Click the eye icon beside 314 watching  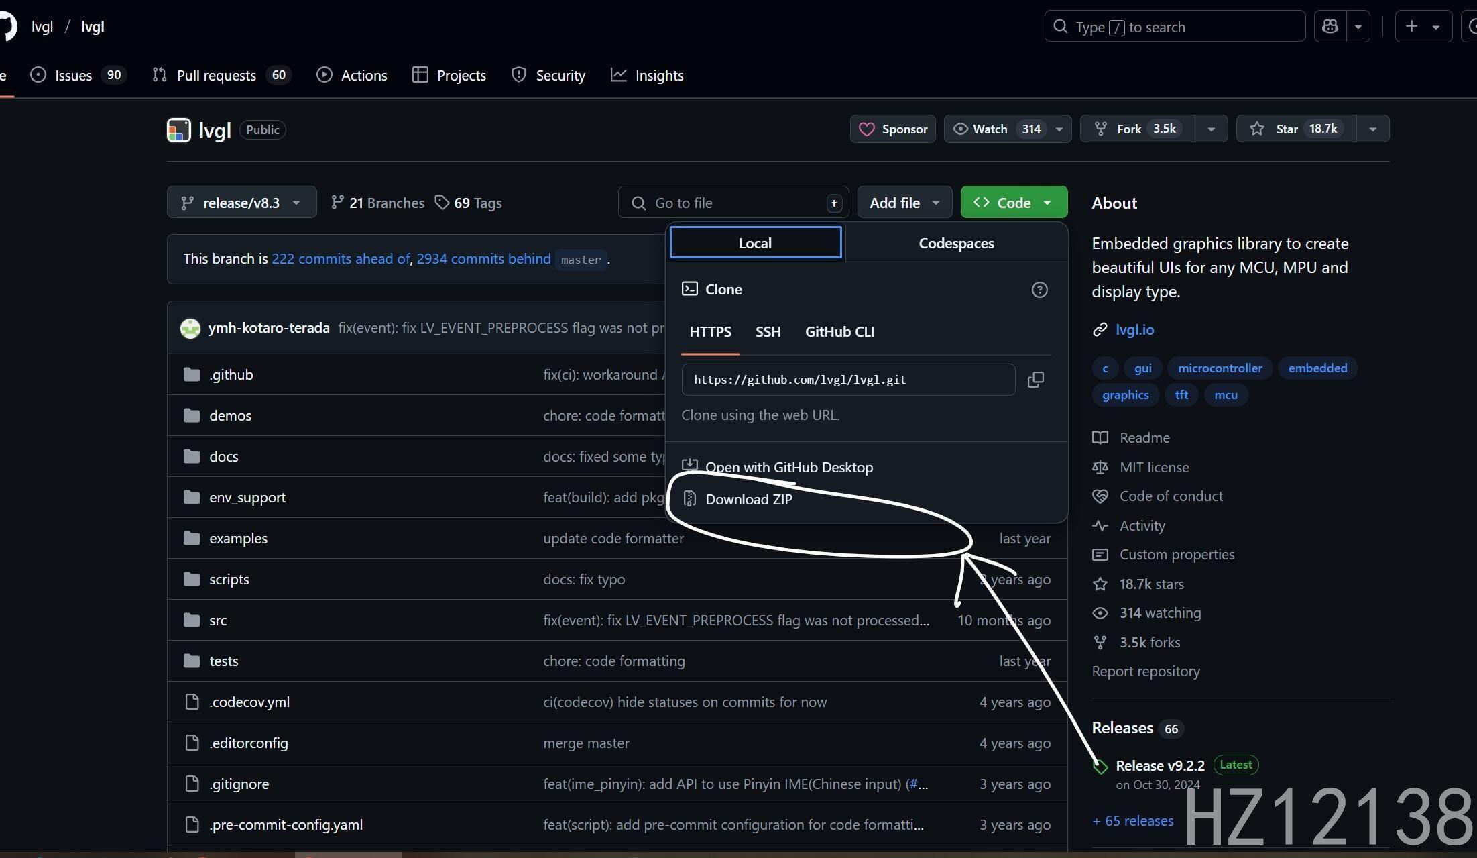pos(1100,613)
